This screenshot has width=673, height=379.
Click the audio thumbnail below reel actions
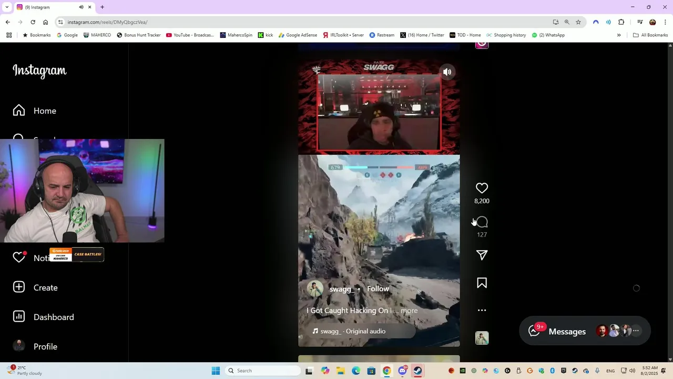tap(482, 338)
